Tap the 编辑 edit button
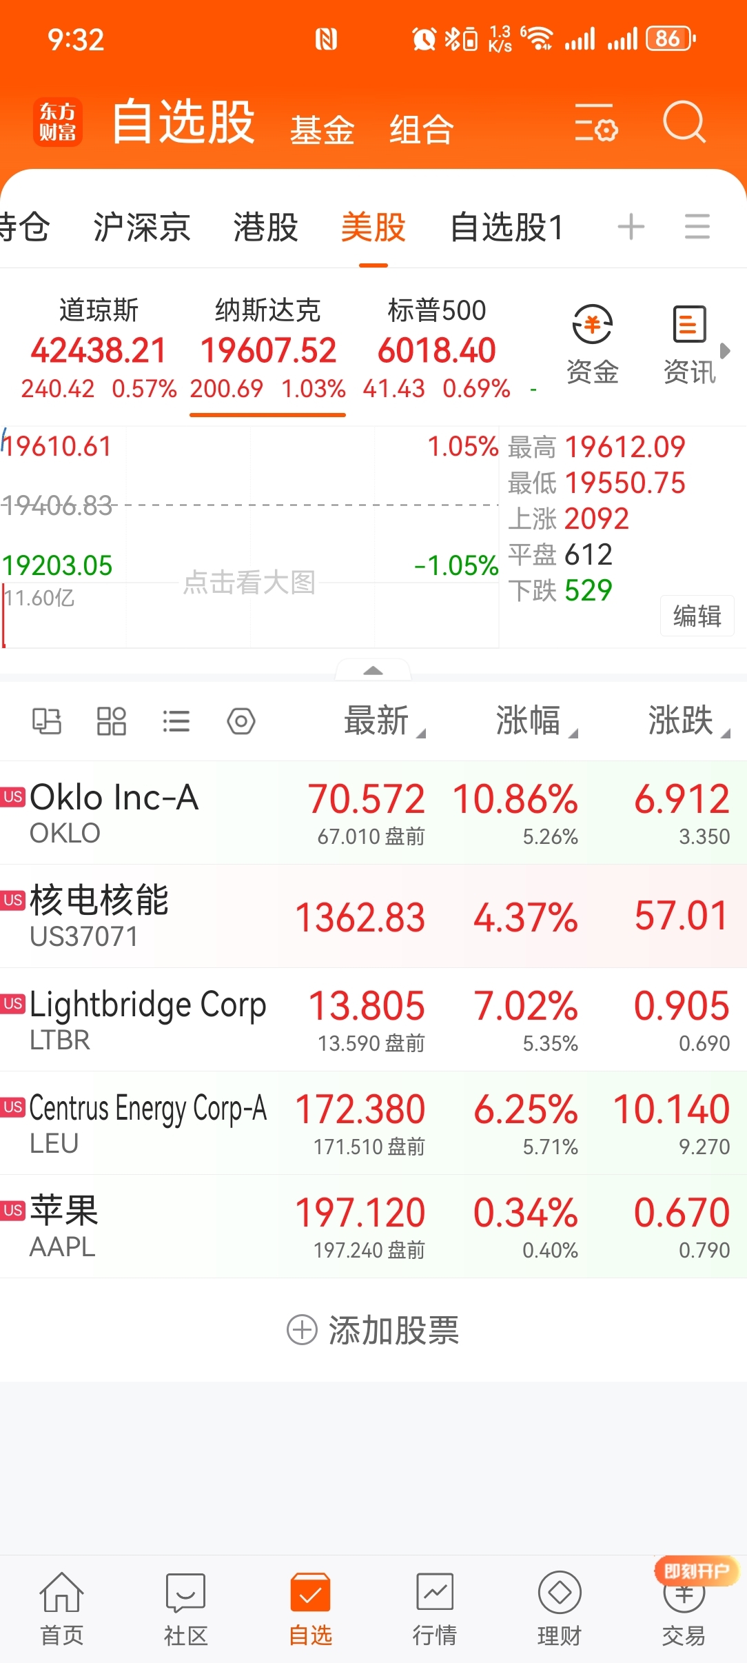 pyautogui.click(x=697, y=616)
